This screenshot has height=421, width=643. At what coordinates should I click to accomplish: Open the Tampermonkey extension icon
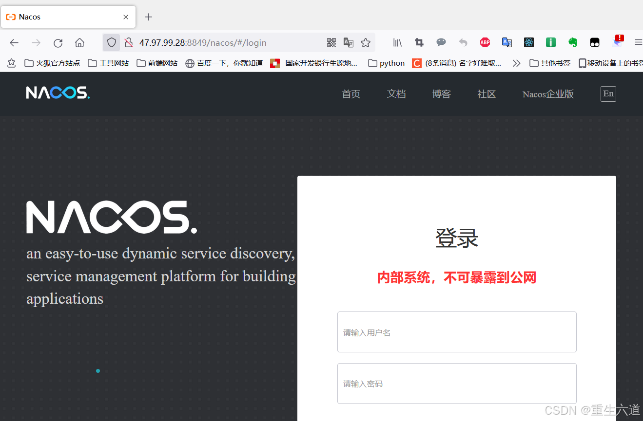coord(595,43)
